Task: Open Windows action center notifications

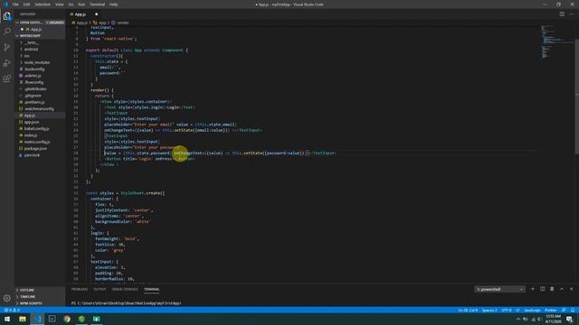Action: point(570,319)
